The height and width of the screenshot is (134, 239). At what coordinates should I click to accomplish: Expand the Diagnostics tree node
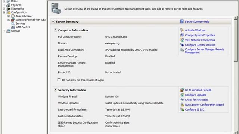(4, 9)
